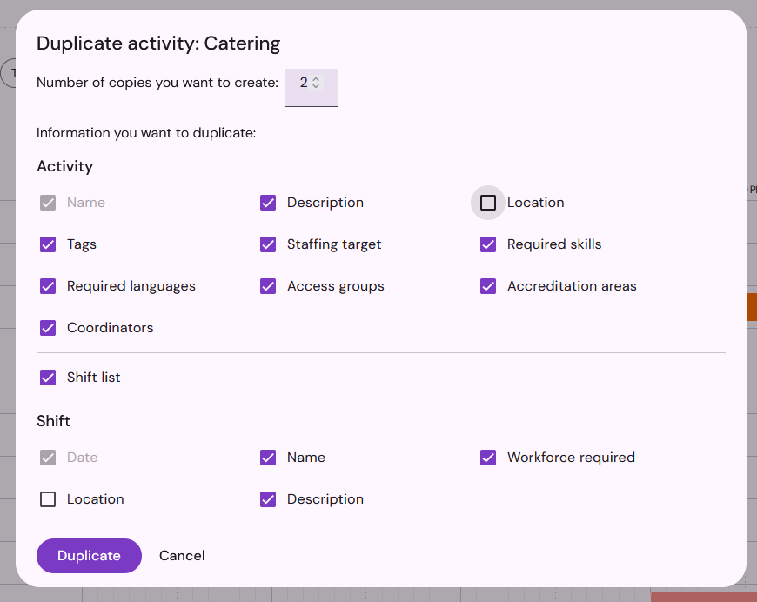Cancel the duplicate activity dialog

click(x=182, y=556)
